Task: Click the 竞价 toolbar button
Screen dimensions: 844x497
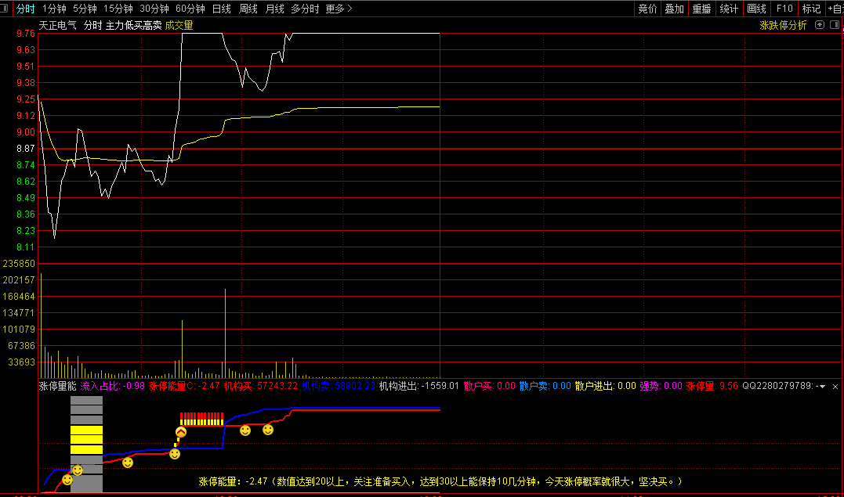Action: coord(647,9)
